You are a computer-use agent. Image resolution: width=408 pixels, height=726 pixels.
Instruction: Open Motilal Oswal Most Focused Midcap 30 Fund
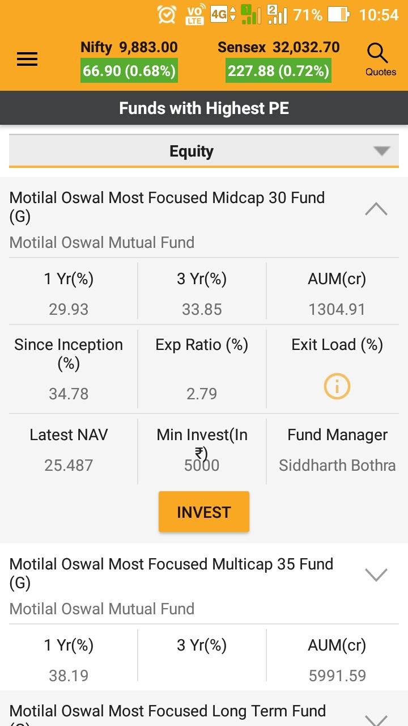[167, 206]
